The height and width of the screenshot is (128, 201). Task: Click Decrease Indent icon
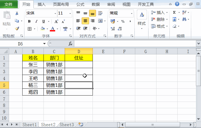[78, 28]
